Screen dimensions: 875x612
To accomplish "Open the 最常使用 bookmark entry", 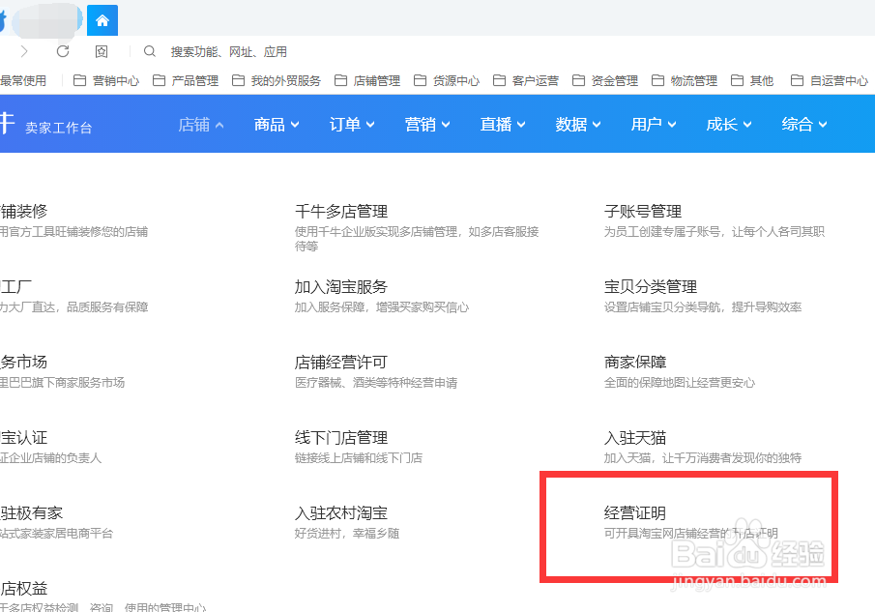I will [x=23, y=81].
